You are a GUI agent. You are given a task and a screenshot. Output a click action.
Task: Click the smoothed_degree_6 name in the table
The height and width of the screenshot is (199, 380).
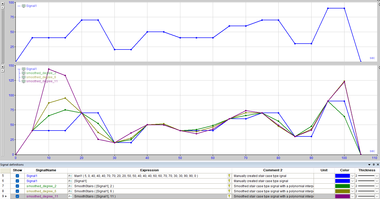pyautogui.click(x=41, y=191)
